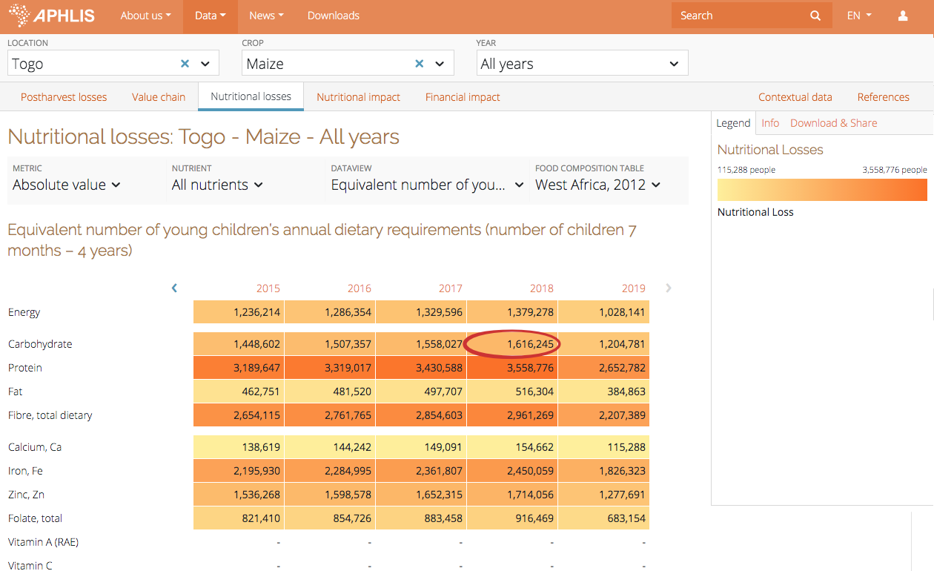Screen dimensions: 934x571
Task: Switch to Value chain tab
Action: pyautogui.click(x=159, y=97)
